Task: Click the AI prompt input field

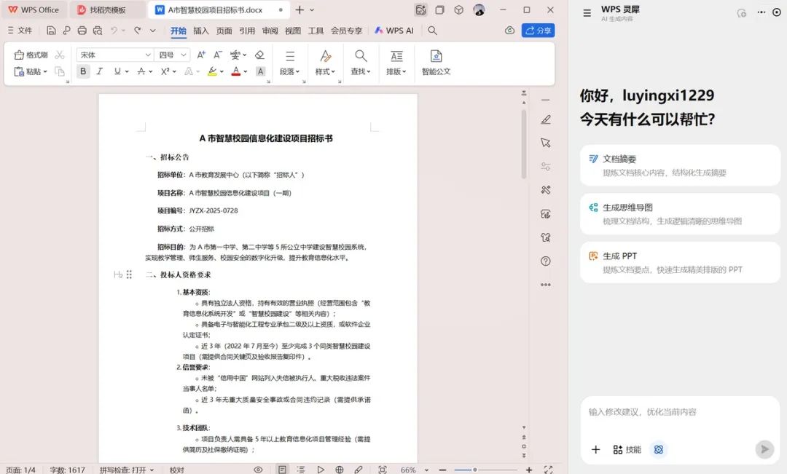Action: click(678, 412)
